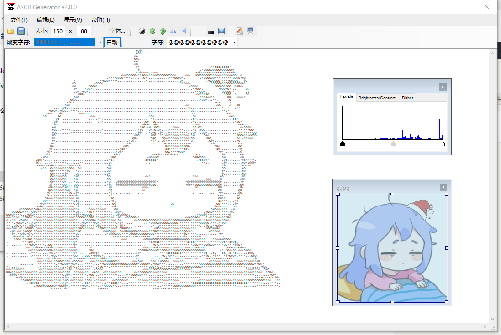Grab the black point levels slider
This screenshot has width=501, height=335.
pos(342,144)
